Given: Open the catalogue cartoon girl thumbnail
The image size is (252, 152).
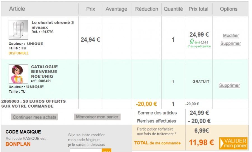Looking at the screenshot, I should click(x=18, y=74).
